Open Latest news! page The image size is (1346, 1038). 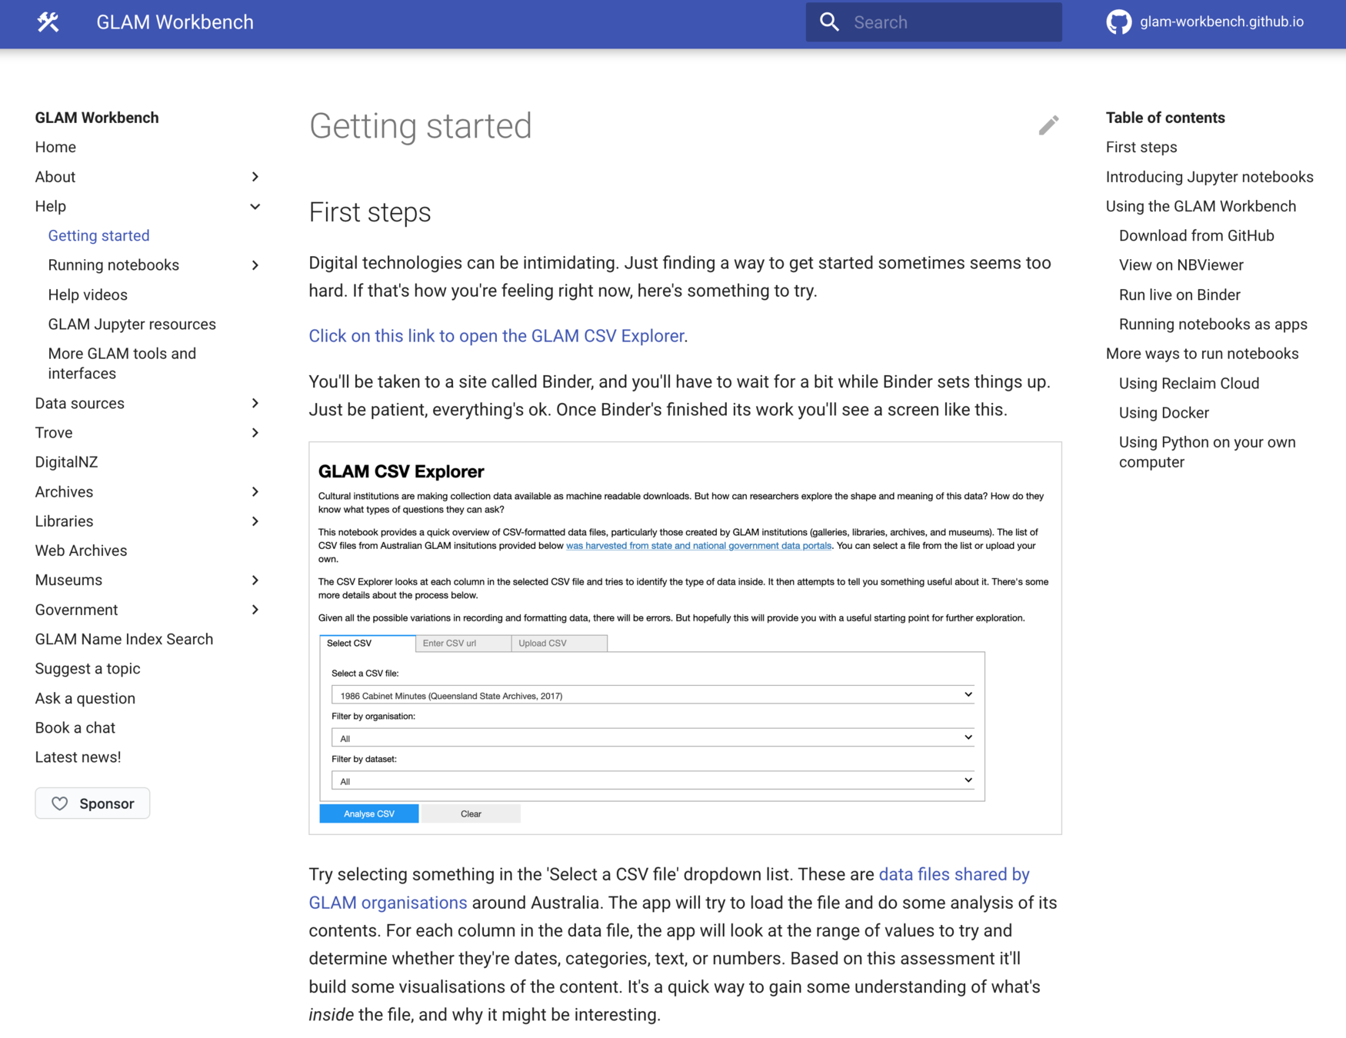pos(78,757)
